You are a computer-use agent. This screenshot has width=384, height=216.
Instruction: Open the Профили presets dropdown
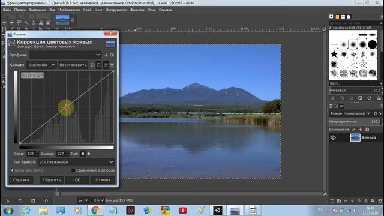click(x=65, y=55)
